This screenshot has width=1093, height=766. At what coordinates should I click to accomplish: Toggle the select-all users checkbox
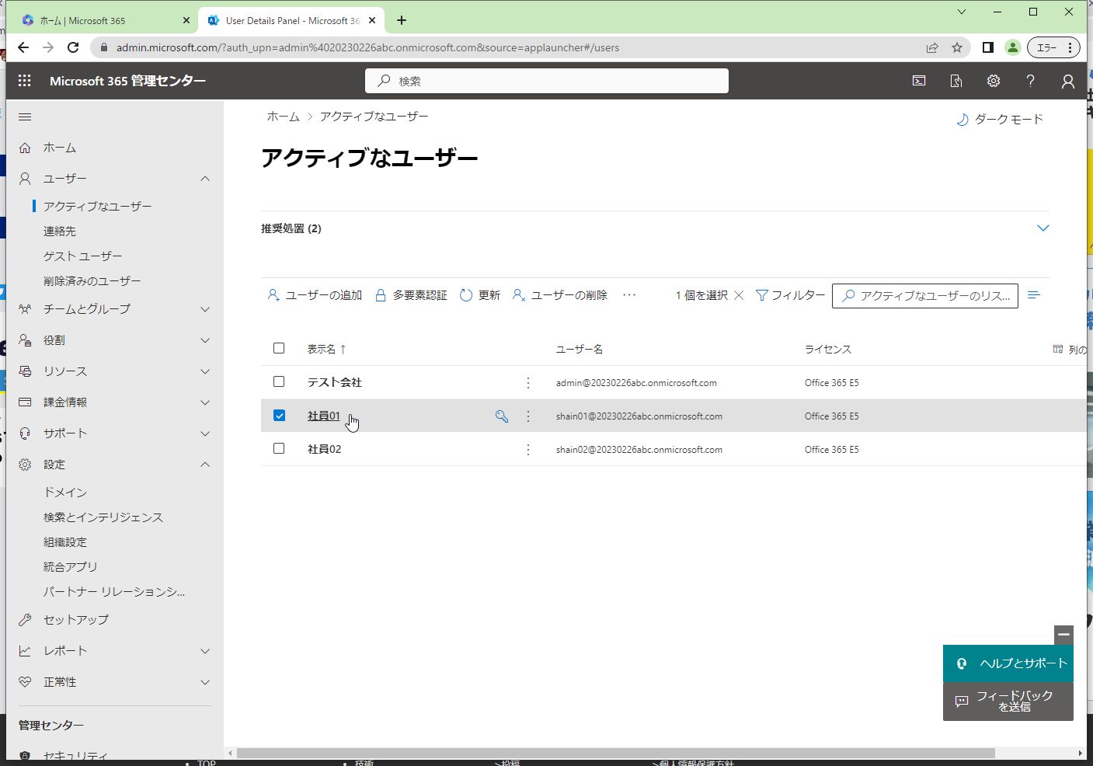click(x=279, y=349)
